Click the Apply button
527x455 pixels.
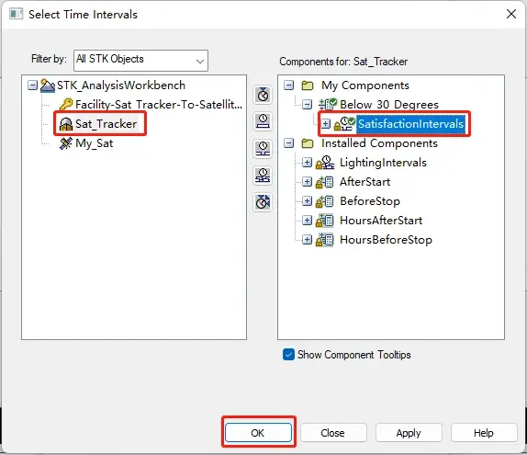409,433
